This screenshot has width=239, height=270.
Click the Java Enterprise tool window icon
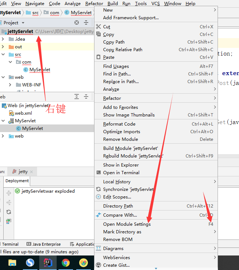[29, 244]
